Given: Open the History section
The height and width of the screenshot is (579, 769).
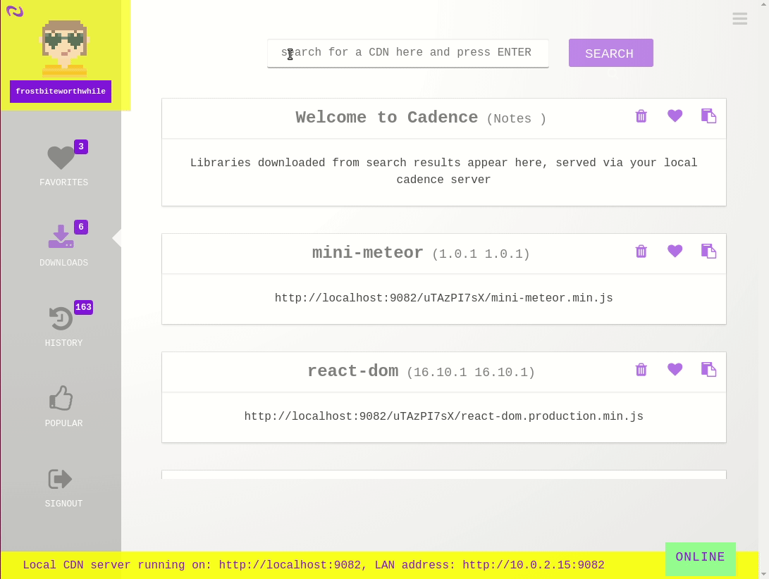Looking at the screenshot, I should [x=61, y=318].
